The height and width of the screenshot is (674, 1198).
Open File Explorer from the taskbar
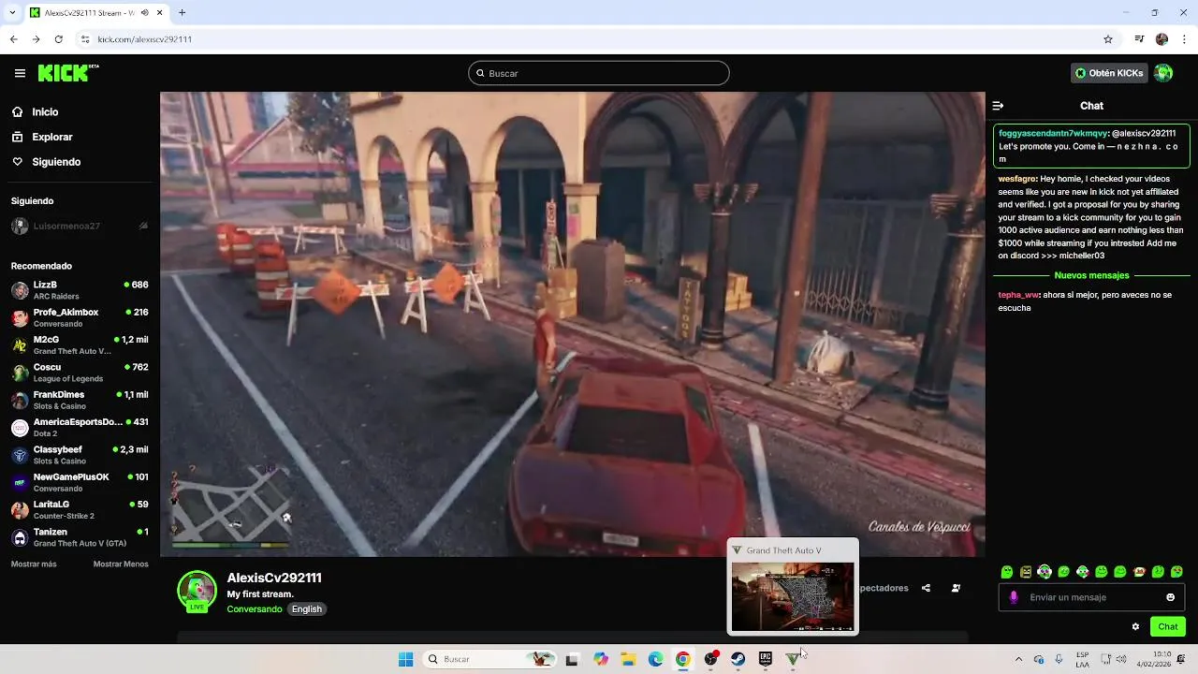[x=628, y=659]
